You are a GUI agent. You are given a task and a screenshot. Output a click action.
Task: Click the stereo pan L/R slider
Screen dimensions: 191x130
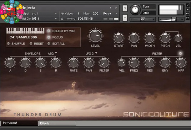[x=143, y=19]
